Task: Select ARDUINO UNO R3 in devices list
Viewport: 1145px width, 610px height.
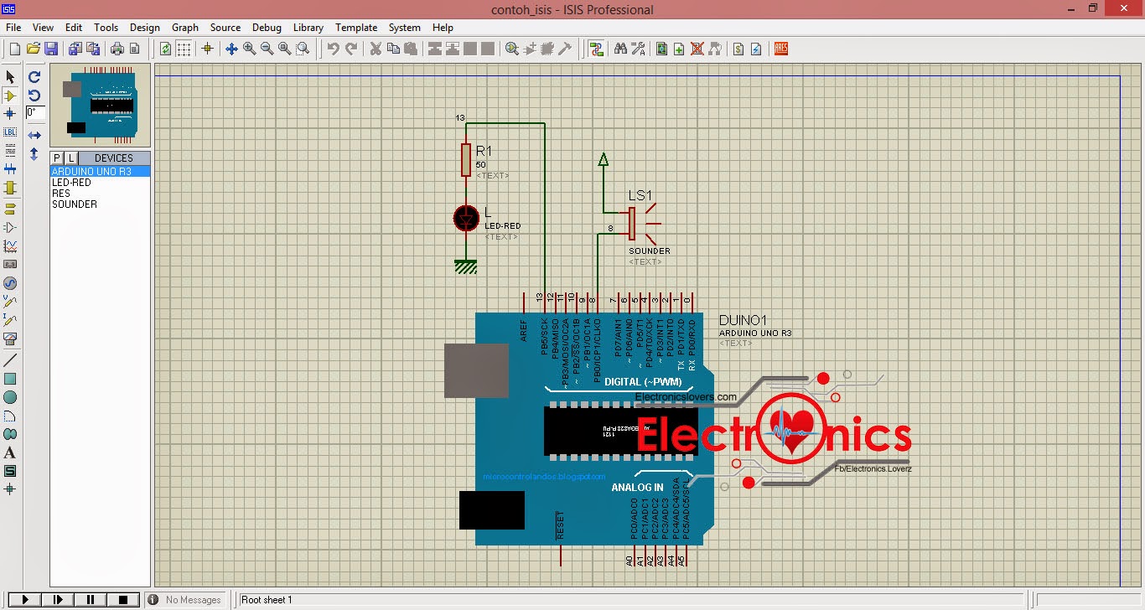Action: click(100, 172)
